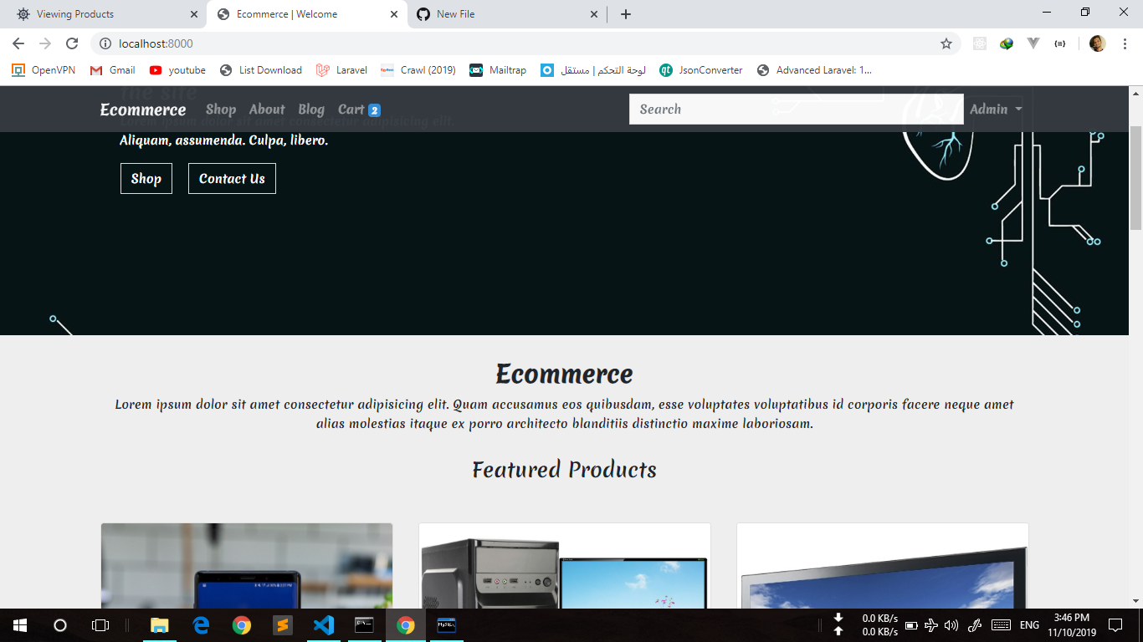1143x642 pixels.
Task: Open a new browser tab
Action: tap(626, 14)
